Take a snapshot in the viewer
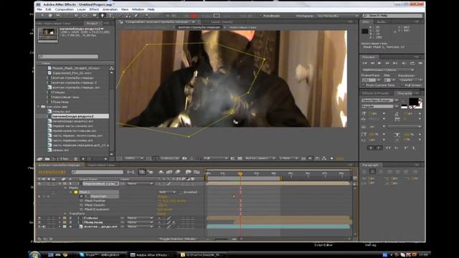Screen dimensions: 459x258 pos(185,158)
